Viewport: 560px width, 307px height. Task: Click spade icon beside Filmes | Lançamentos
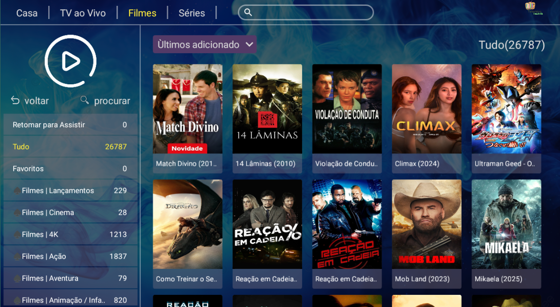(17, 191)
